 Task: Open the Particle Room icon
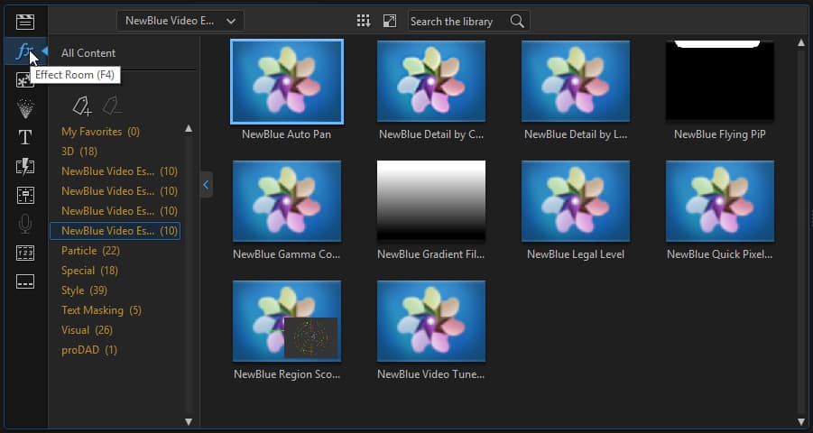click(25, 109)
